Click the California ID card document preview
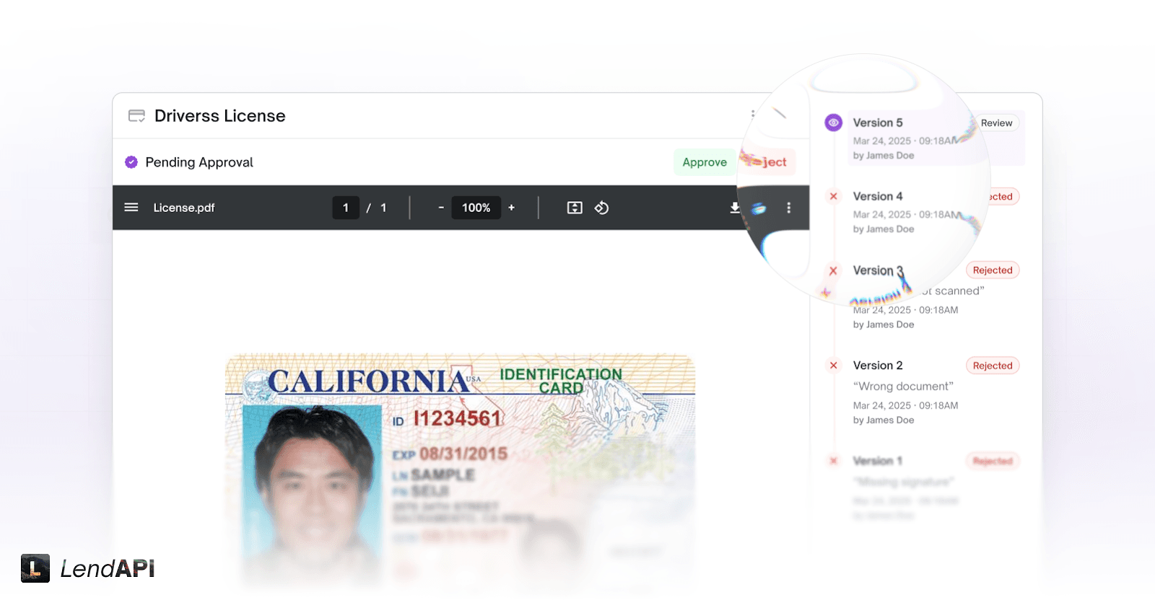The image size is (1155, 600). [461, 469]
